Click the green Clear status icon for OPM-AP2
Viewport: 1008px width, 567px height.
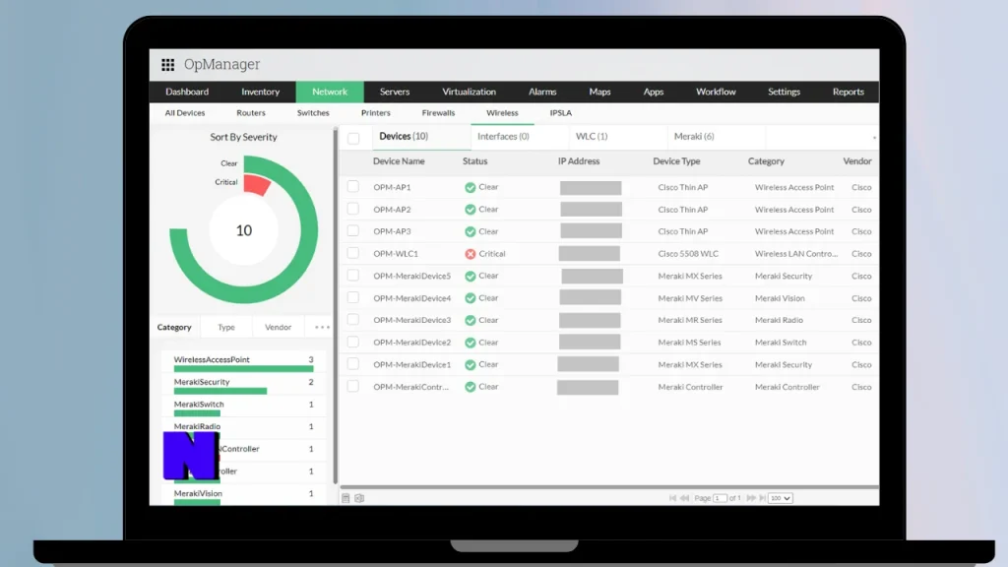470,210
